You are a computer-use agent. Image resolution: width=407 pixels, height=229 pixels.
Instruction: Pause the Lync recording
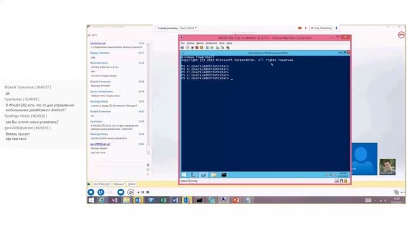pyautogui.click(x=142, y=192)
